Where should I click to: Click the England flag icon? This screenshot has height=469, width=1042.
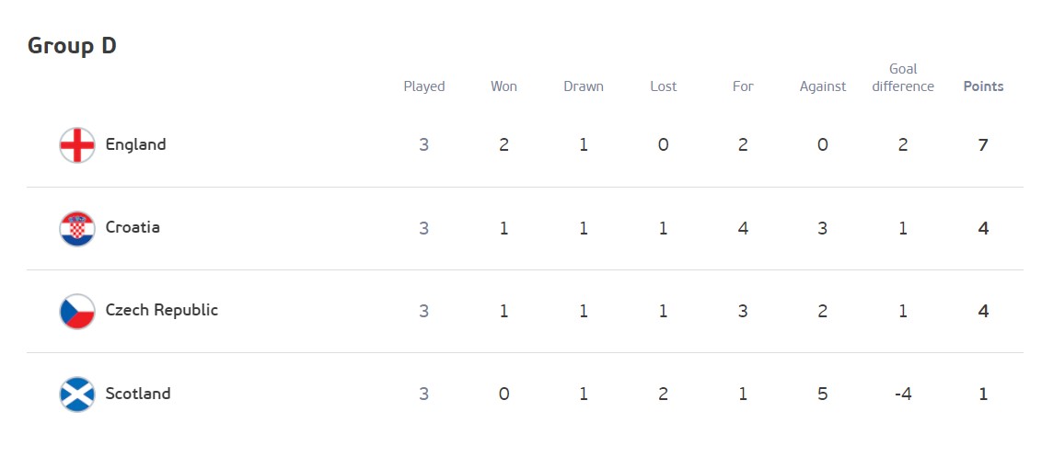pos(77,145)
